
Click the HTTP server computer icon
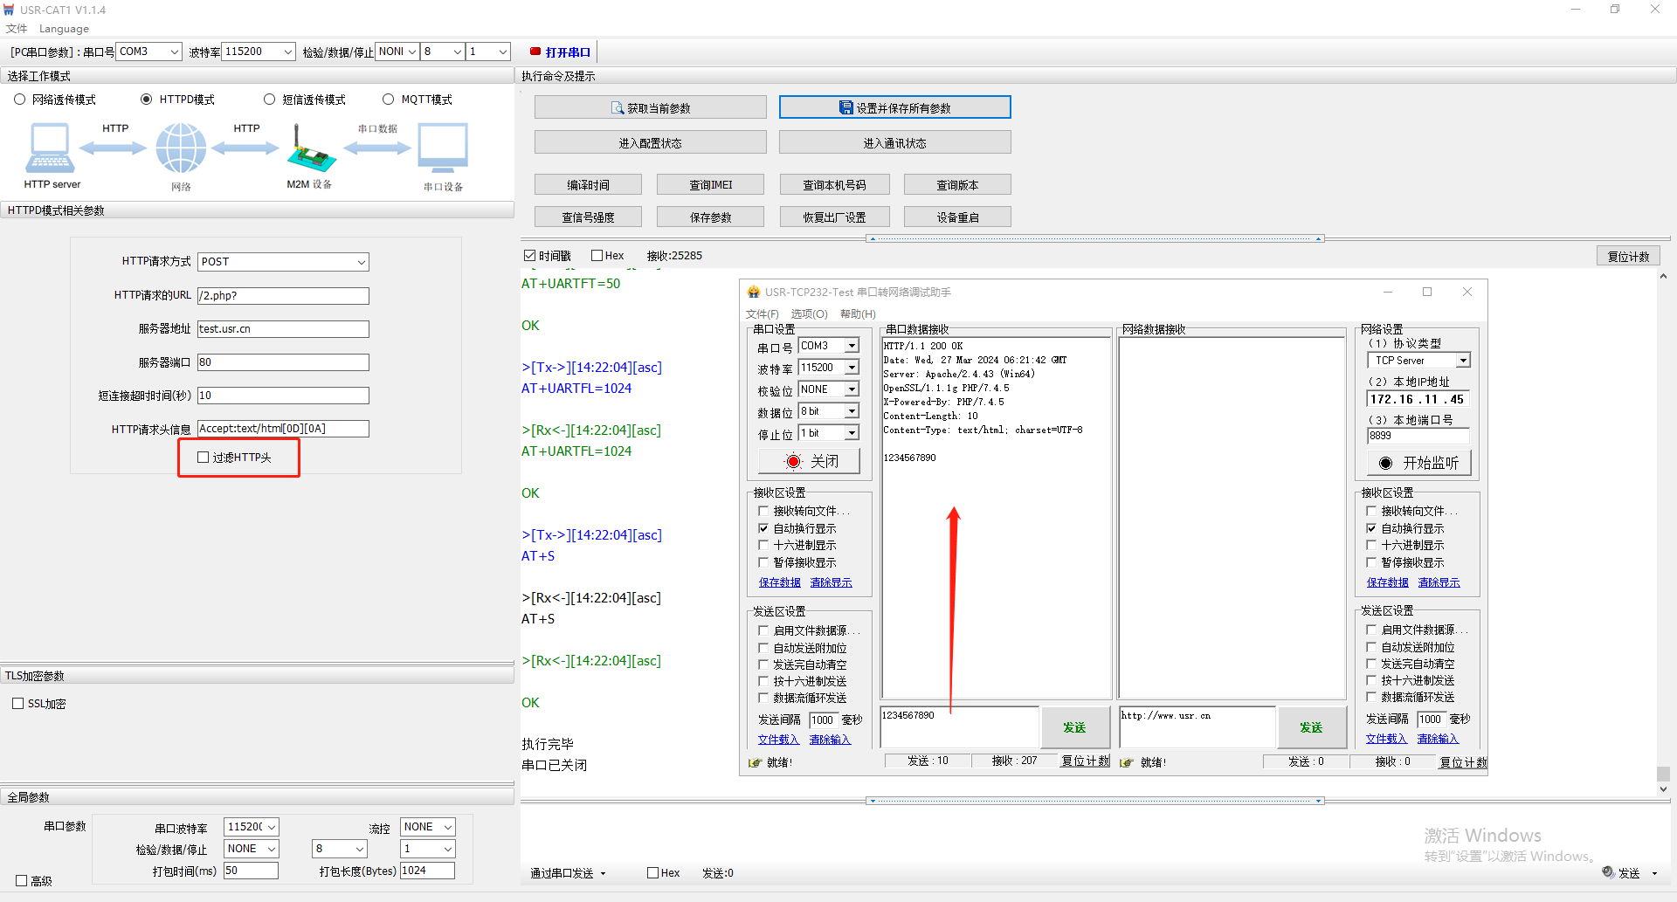coord(50,148)
